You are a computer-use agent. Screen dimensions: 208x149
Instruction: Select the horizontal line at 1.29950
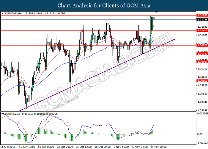98,81
